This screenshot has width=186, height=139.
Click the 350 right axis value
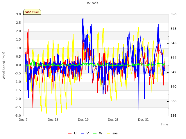point(174,14)
